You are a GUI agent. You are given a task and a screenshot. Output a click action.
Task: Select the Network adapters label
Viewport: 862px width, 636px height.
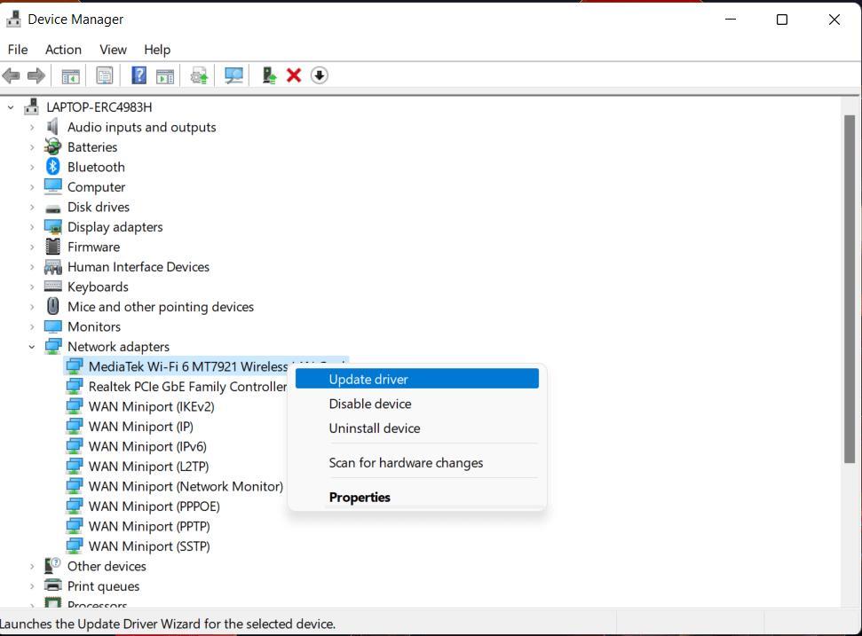coord(118,347)
